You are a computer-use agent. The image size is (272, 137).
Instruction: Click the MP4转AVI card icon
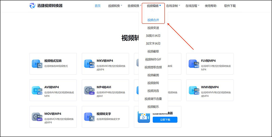click(89, 90)
